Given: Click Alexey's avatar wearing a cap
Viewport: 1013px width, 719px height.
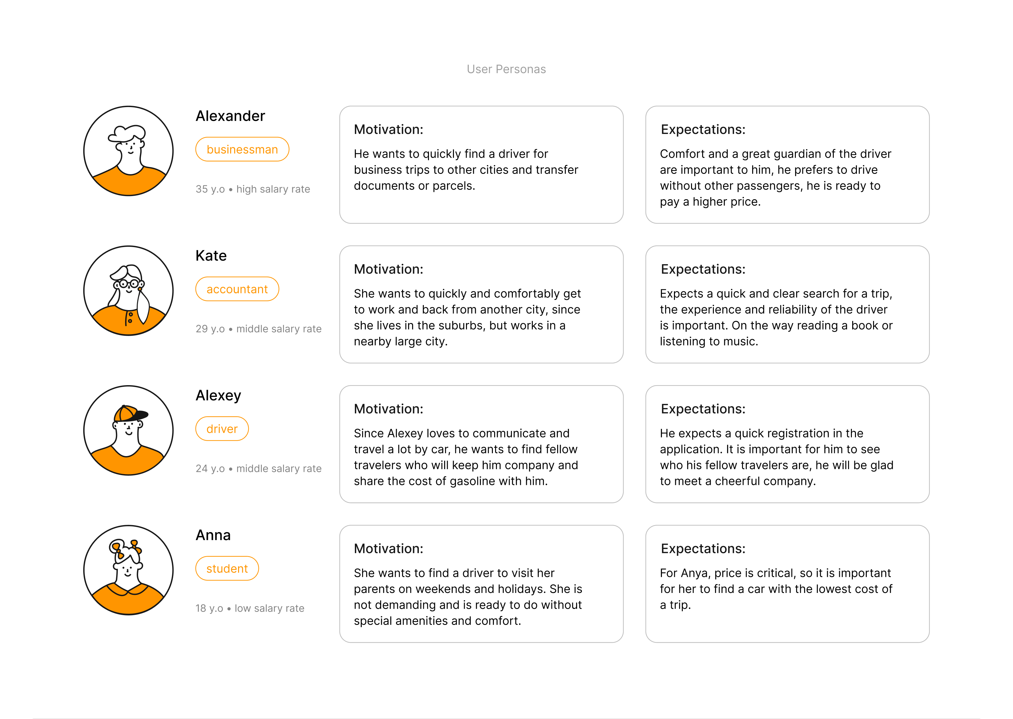Looking at the screenshot, I should pos(128,430).
